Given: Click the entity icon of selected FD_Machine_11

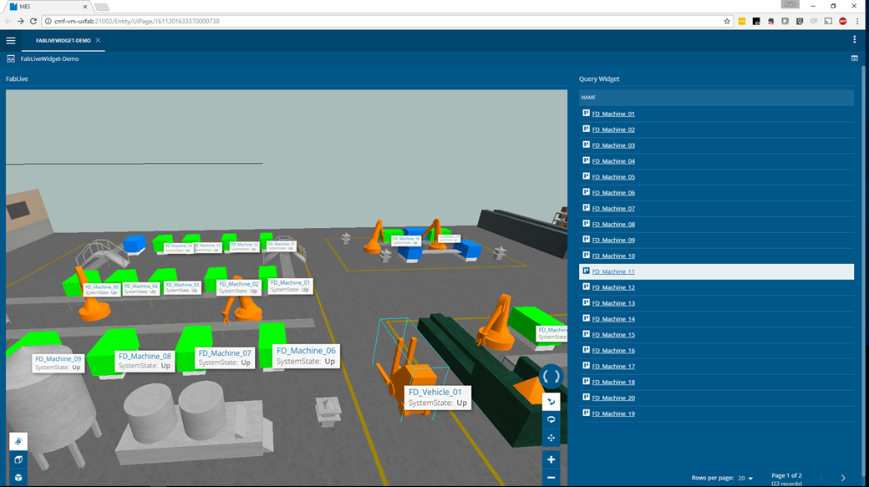Looking at the screenshot, I should pos(586,271).
